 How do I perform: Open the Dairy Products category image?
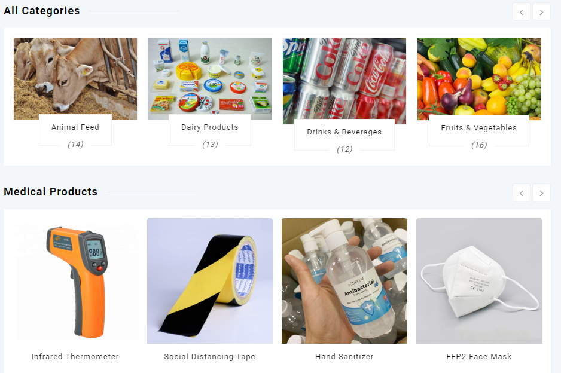[x=210, y=79]
